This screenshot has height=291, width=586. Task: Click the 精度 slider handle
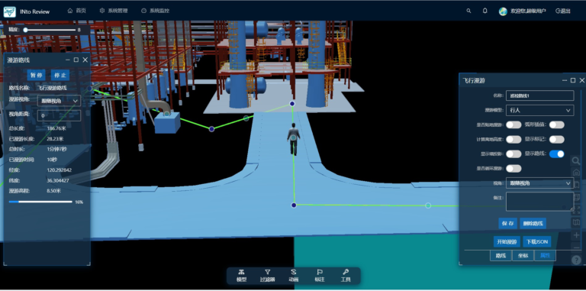[x=25, y=30]
